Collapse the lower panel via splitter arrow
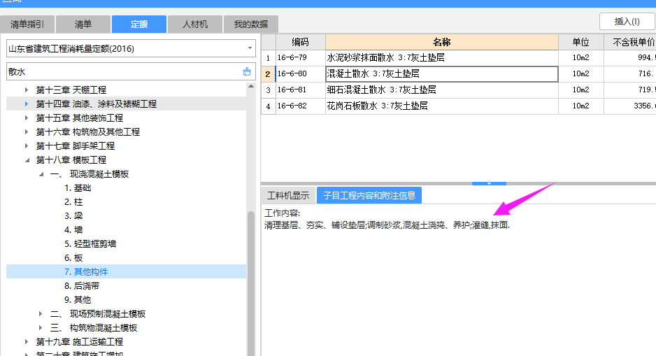The width and height of the screenshot is (656, 356). [489, 183]
